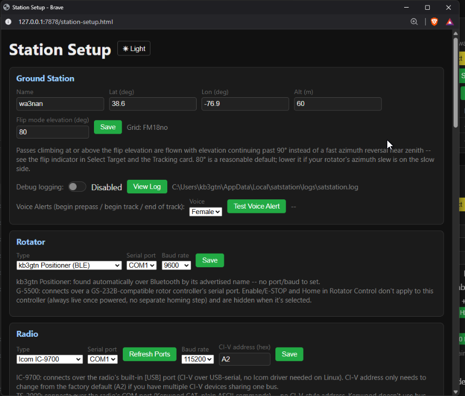
Task: Click the Alt (m) input field
Action: click(338, 104)
